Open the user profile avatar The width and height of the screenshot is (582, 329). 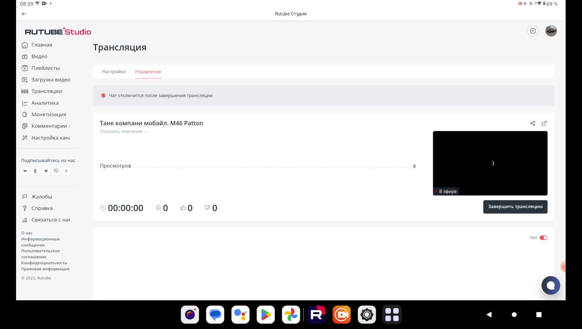coord(551,31)
